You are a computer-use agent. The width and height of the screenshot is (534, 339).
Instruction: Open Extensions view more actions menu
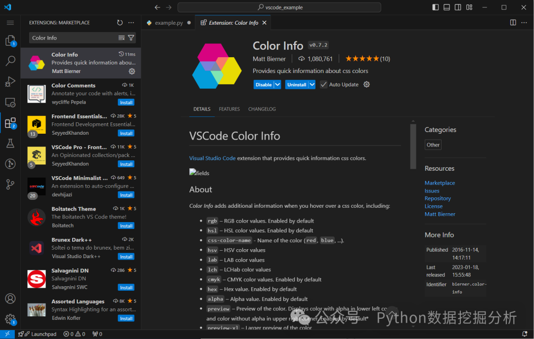131,23
